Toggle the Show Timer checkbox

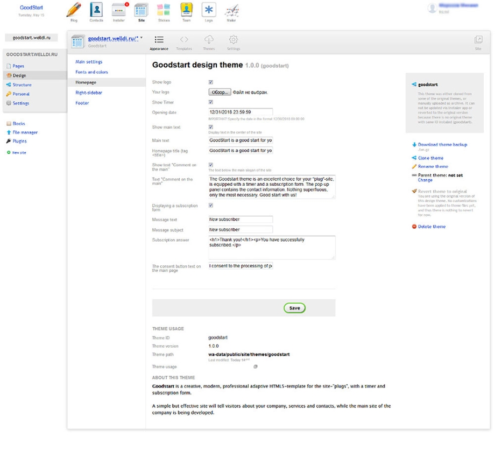[x=211, y=102]
